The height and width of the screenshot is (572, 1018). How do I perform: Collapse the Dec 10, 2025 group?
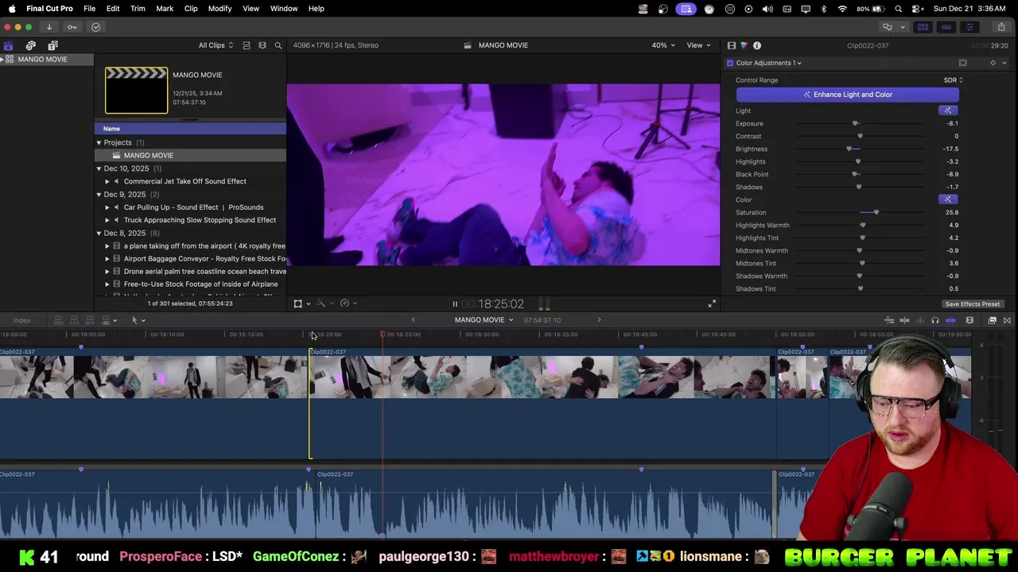pos(99,168)
